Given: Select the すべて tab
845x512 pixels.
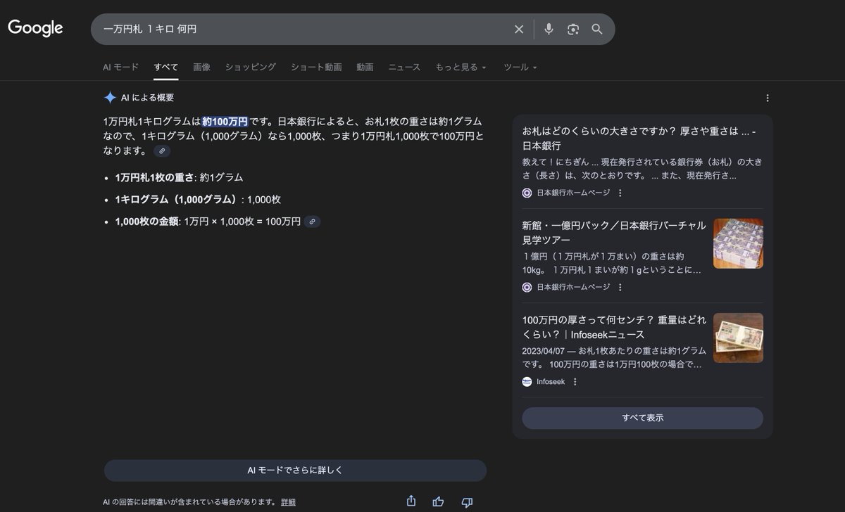Looking at the screenshot, I should pos(166,67).
